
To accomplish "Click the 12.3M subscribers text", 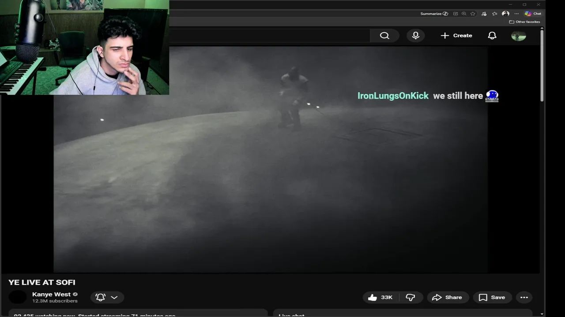I will (x=55, y=301).
